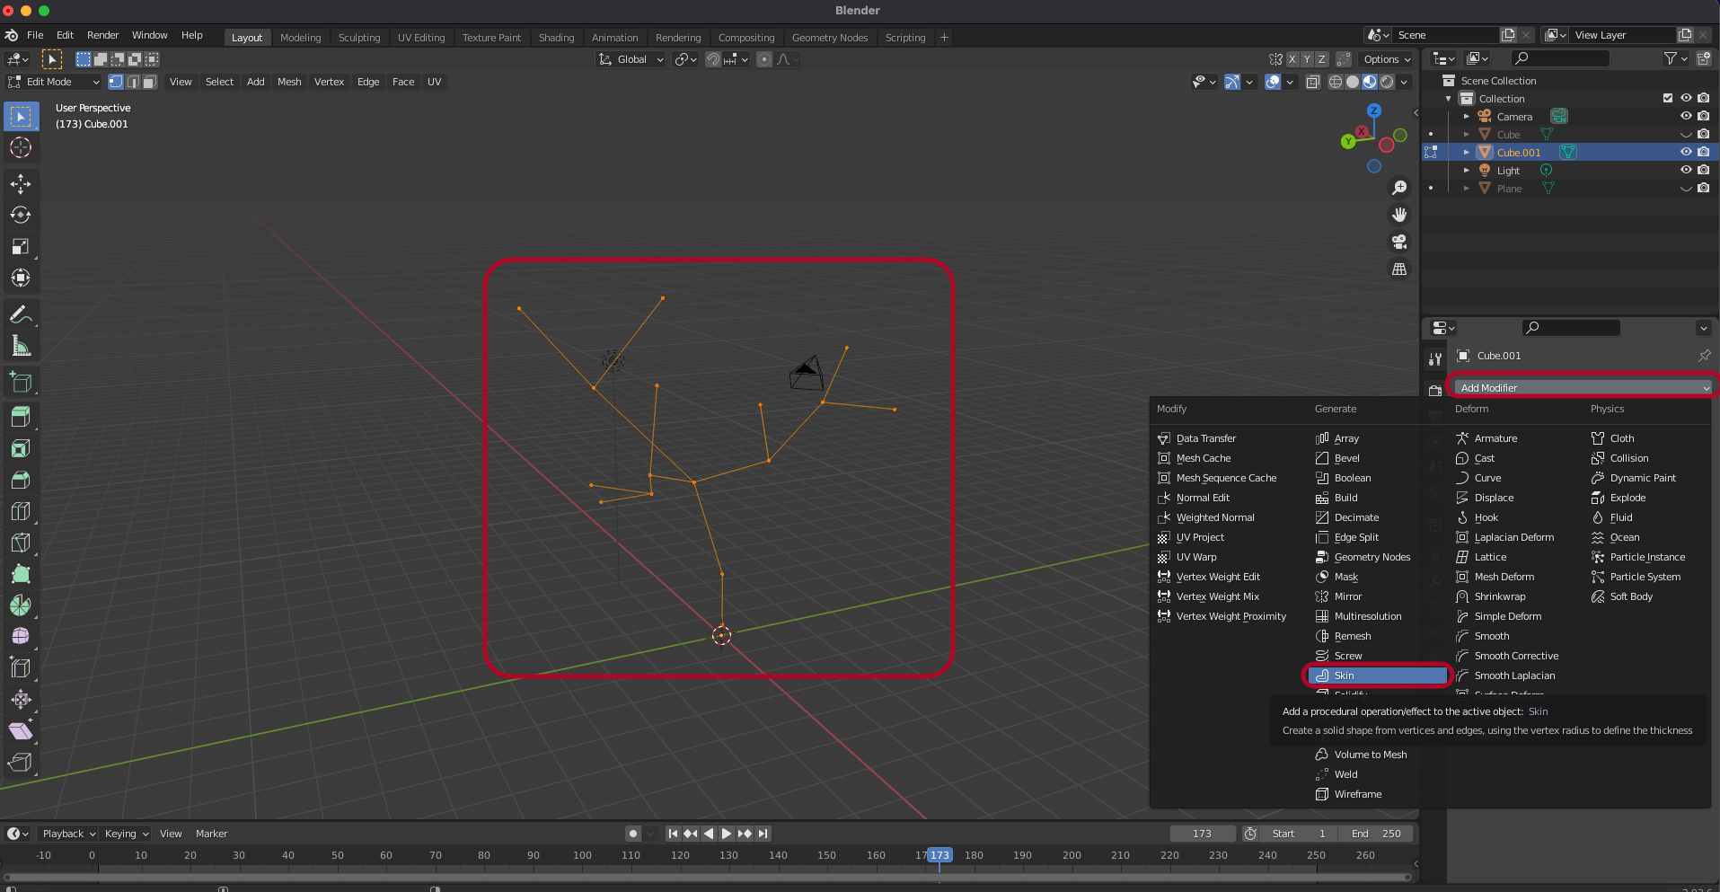
Task: Toggle Cube.001 viewport visibility eye
Action: point(1686,152)
